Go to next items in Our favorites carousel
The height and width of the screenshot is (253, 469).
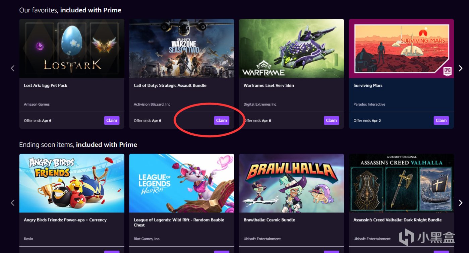(x=461, y=68)
